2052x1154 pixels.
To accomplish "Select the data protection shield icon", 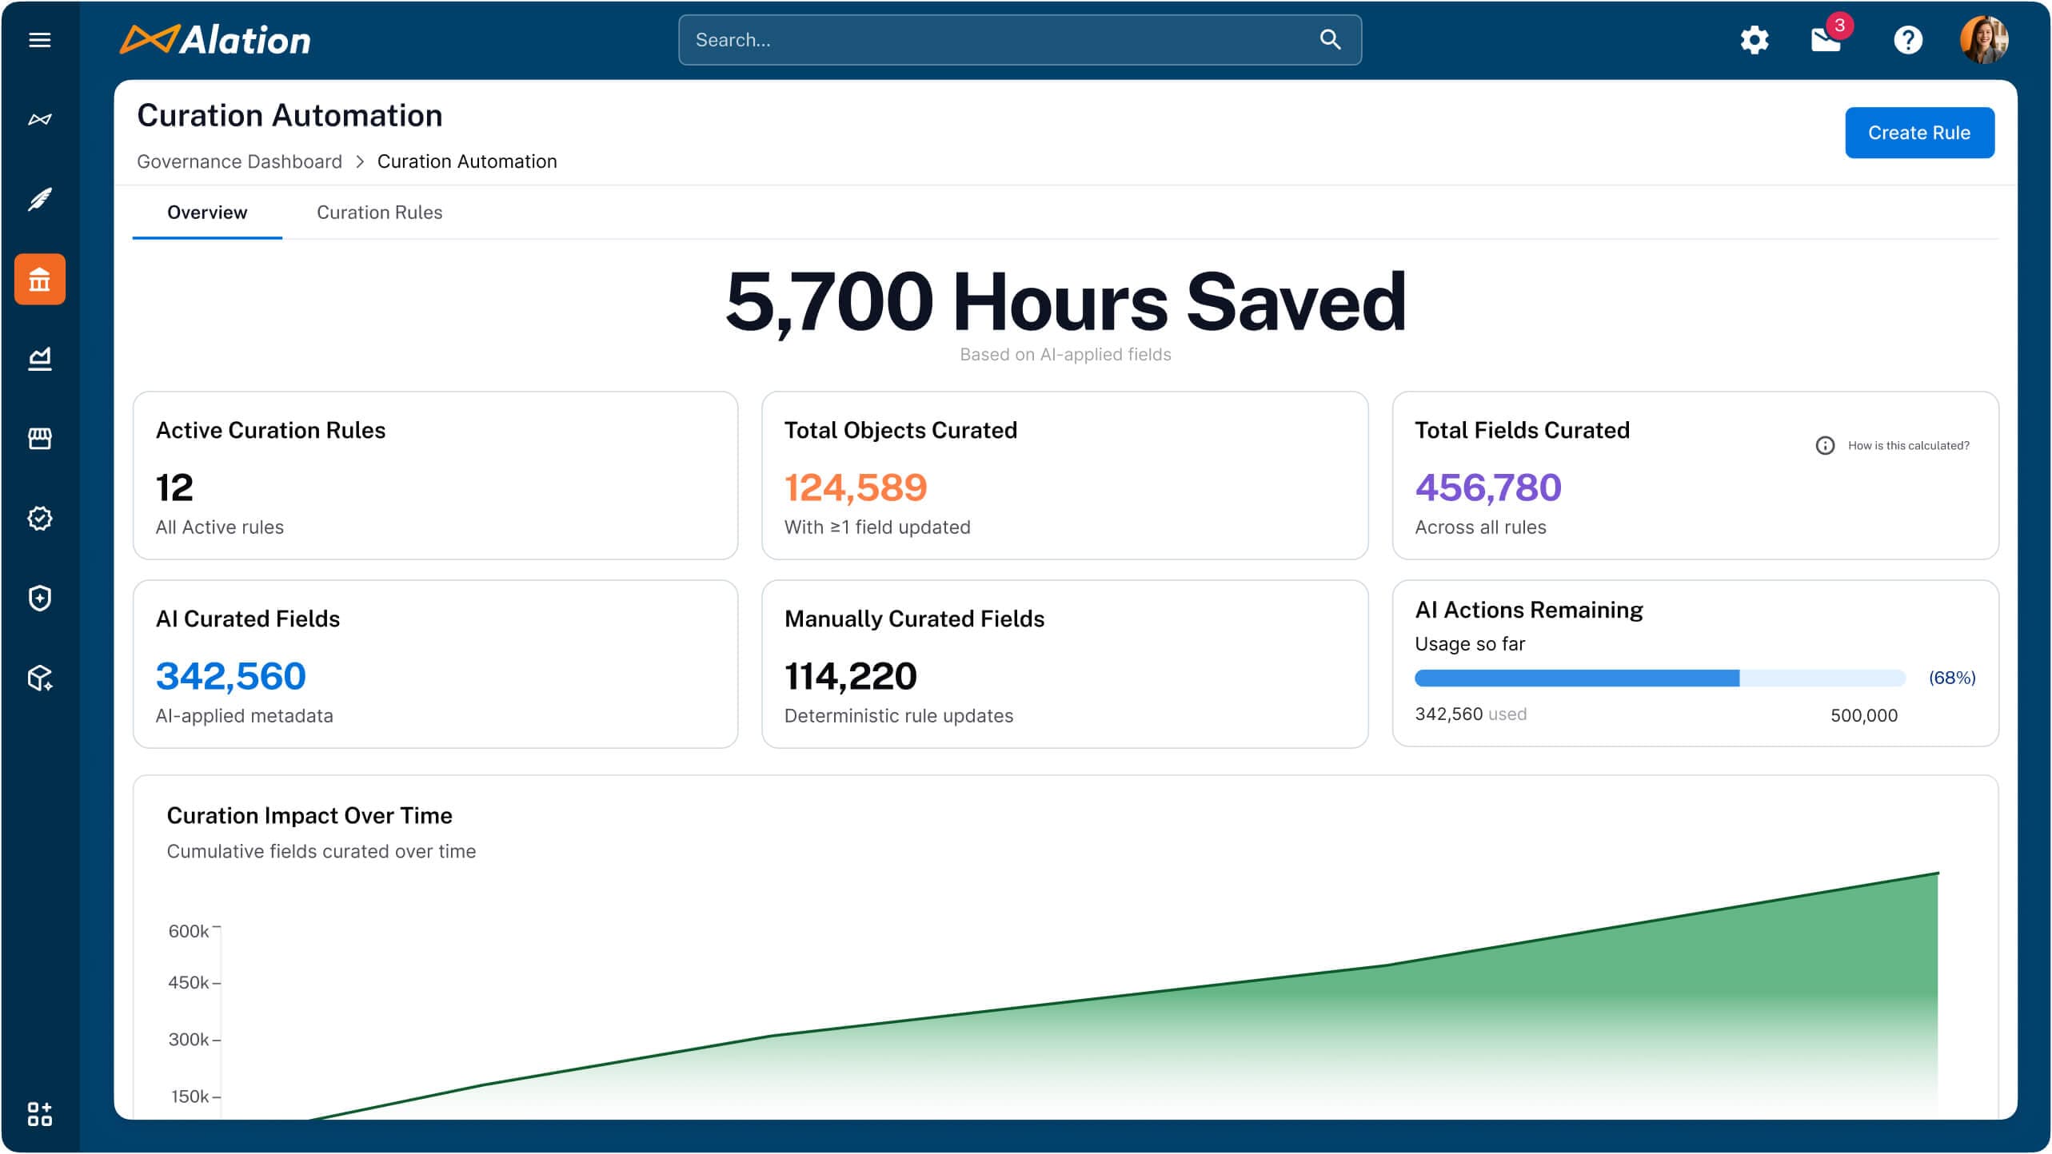I will 40,598.
